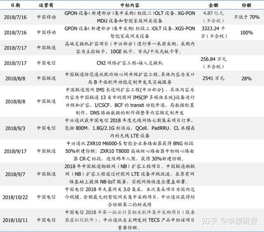This screenshot has height=232, width=264.
Task: Select 中国联通 in the 高端交换机扩容 row
Action: [x=46, y=48]
